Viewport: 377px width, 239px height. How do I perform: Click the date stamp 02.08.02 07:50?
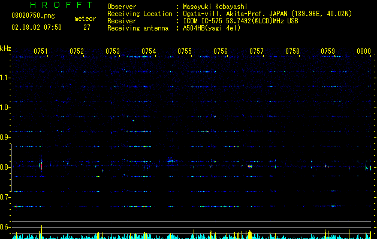coord(37,27)
